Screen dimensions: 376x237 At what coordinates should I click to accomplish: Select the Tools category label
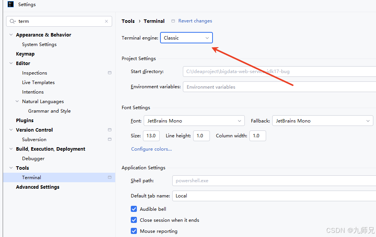click(x=22, y=168)
